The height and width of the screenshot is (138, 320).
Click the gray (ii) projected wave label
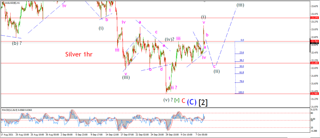pos(217,71)
